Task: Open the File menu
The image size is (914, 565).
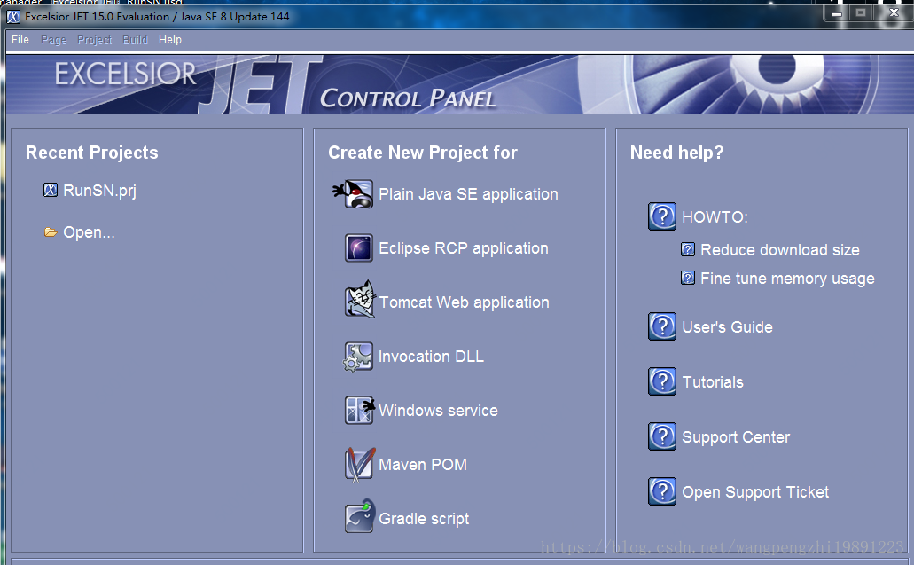Action: click(20, 40)
